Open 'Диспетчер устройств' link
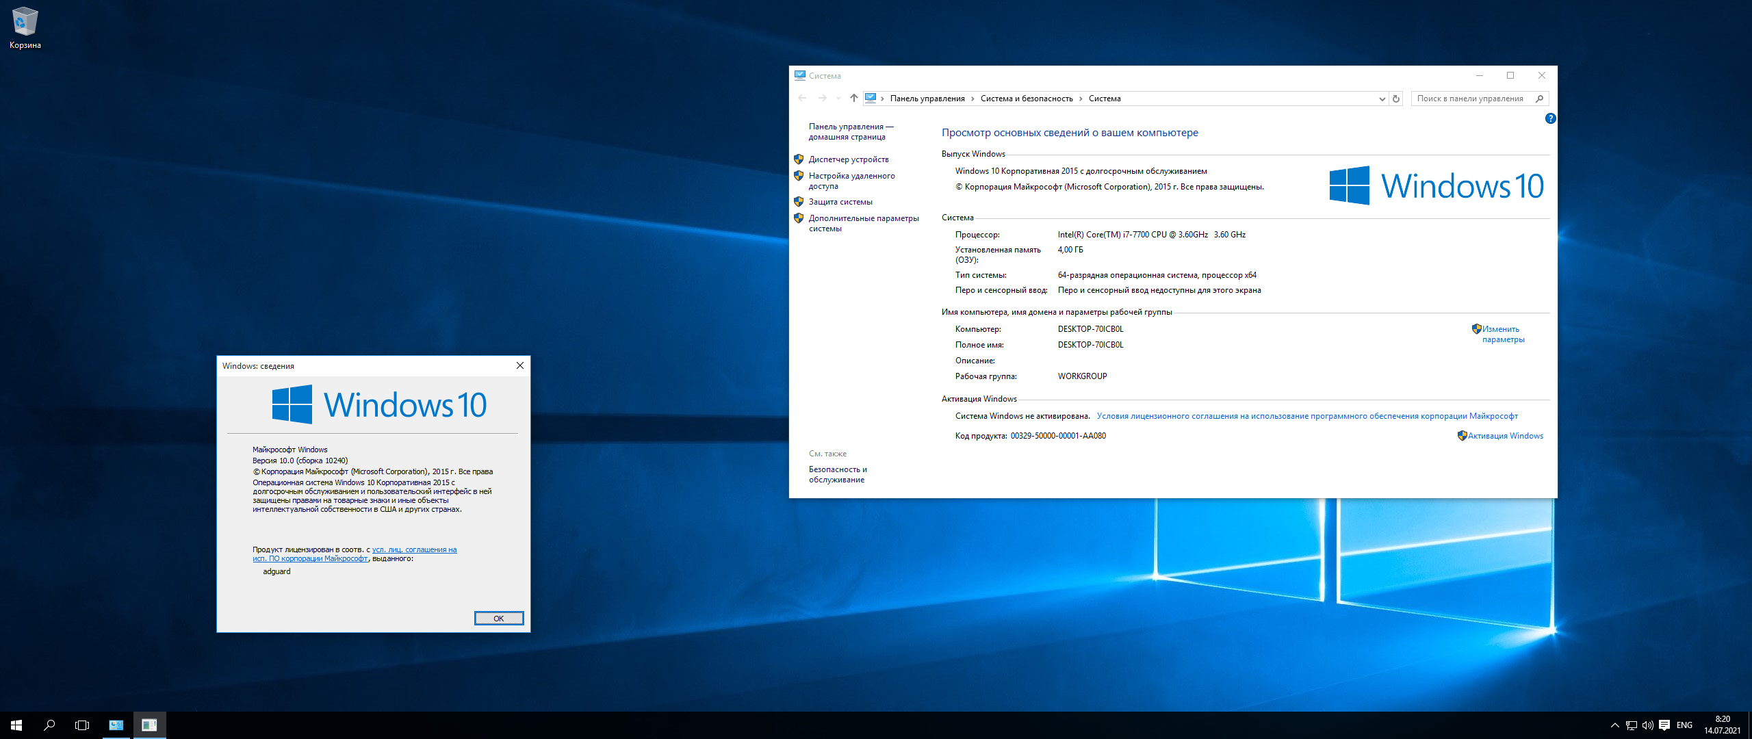1752x739 pixels. click(849, 159)
